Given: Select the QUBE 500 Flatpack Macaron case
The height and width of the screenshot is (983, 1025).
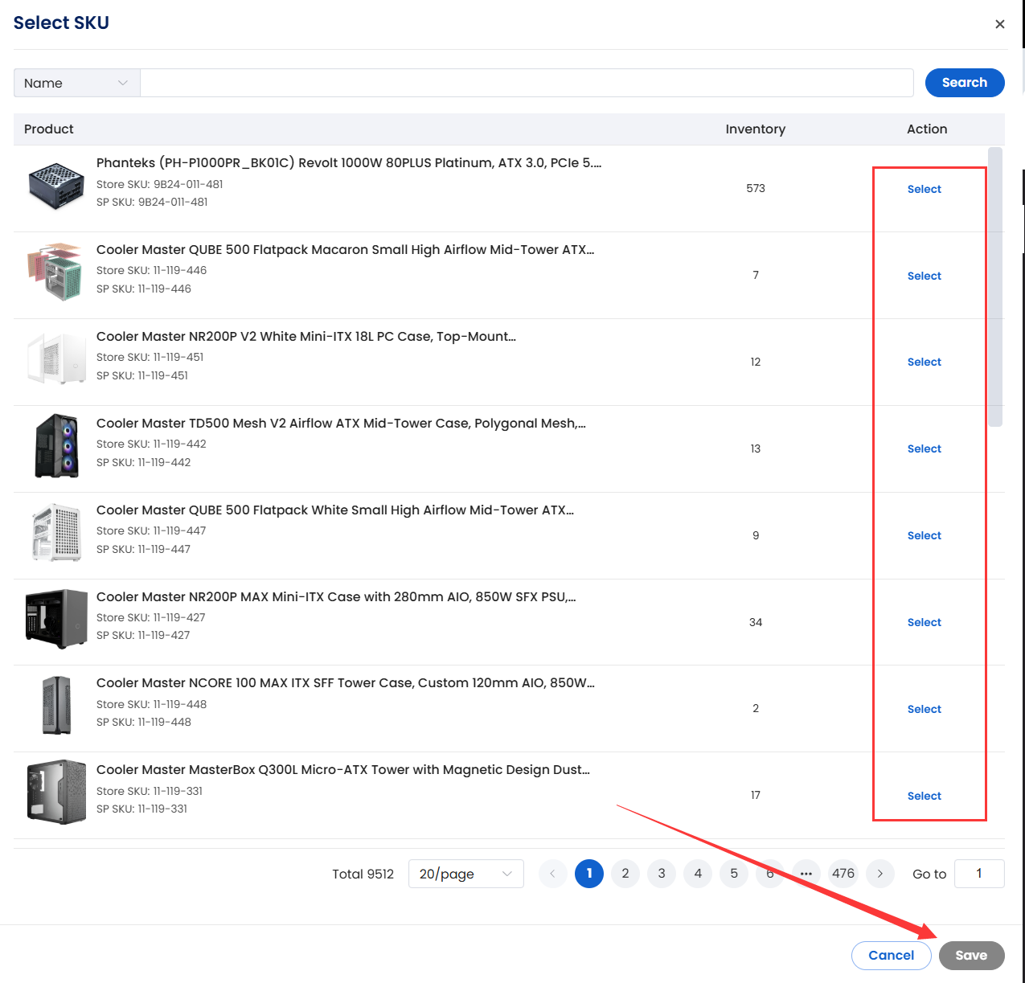Looking at the screenshot, I should [x=925, y=276].
